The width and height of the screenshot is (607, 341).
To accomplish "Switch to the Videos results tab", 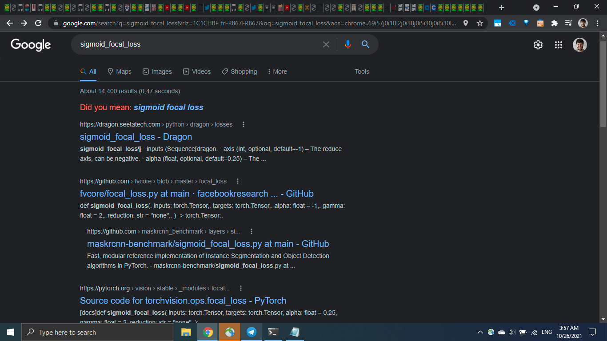I will tap(197, 71).
